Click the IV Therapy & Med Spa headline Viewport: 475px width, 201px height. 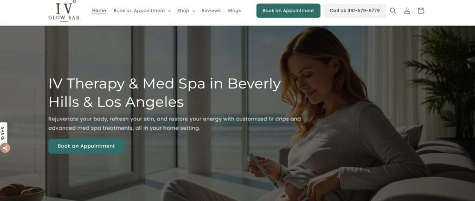pos(165,93)
